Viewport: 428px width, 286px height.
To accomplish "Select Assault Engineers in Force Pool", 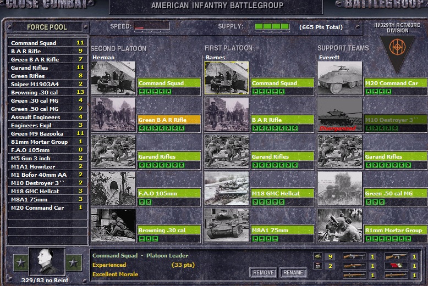I will point(47,117).
